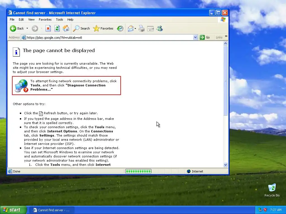Stop page loading with the red X icon
The width and height of the screenshot is (286, 214).
tap(48, 28)
